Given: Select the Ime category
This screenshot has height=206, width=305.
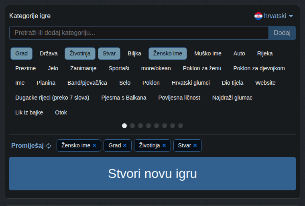Looking at the screenshot, I should [x=20, y=83].
